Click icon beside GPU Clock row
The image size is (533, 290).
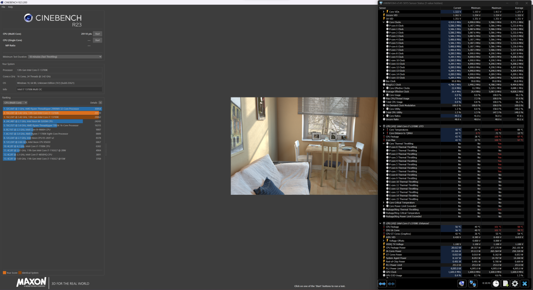(x=384, y=272)
